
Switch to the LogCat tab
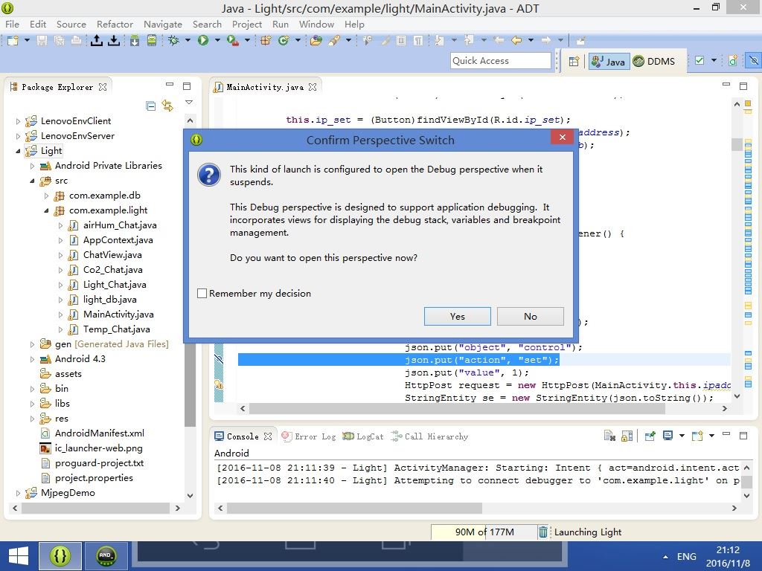point(363,436)
